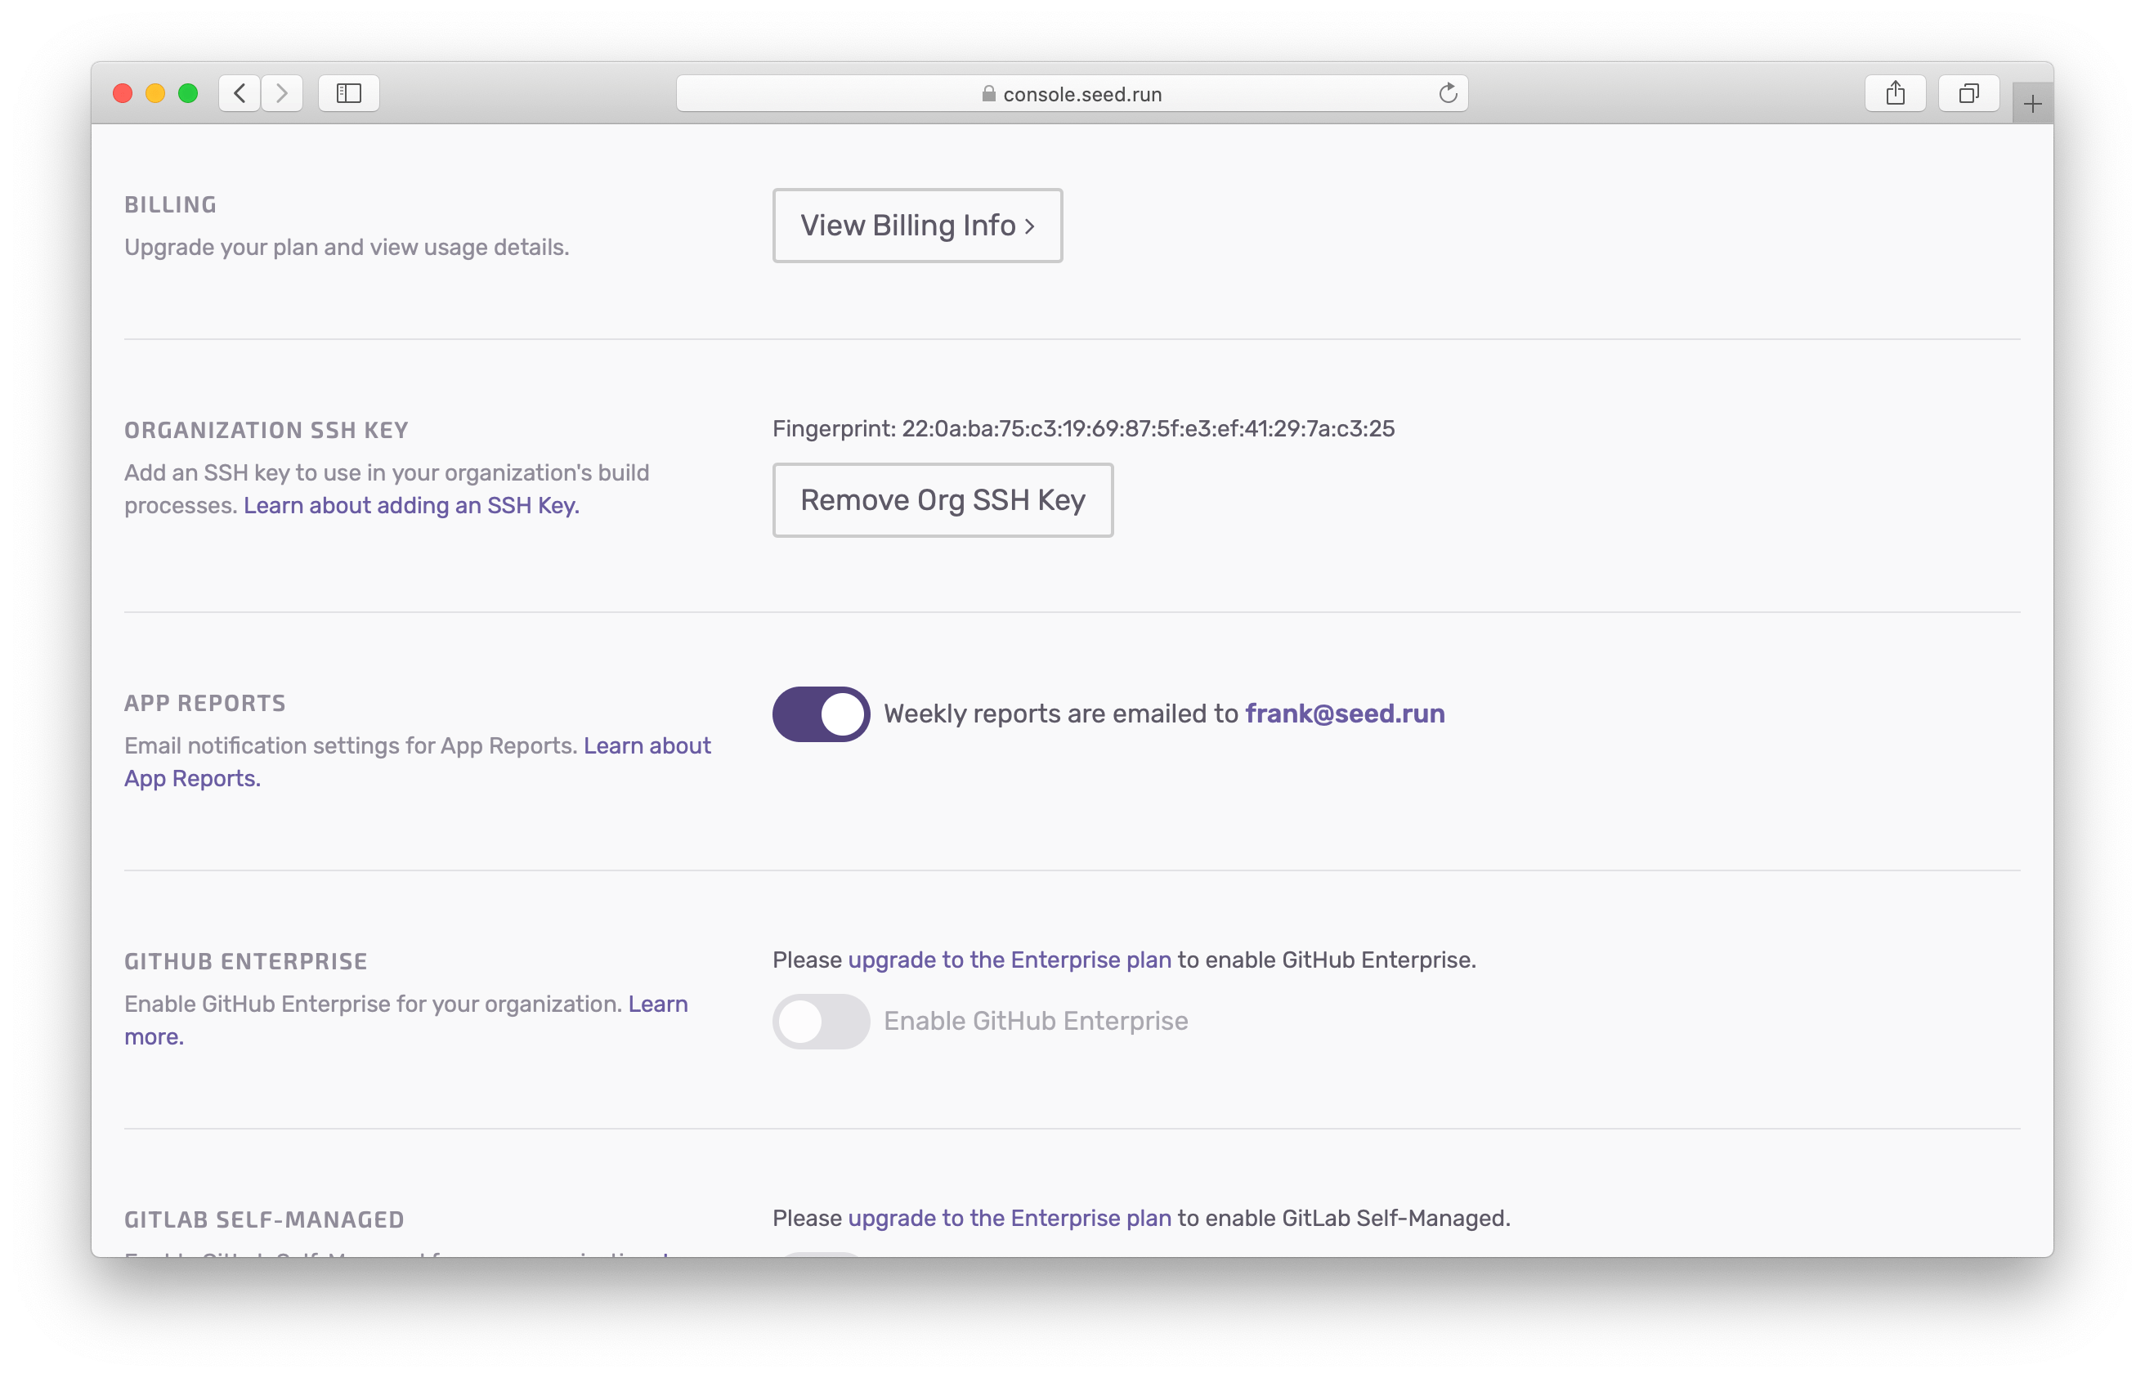The image size is (2145, 1378).
Task: Open a new tab with plus icon
Action: tap(2031, 105)
